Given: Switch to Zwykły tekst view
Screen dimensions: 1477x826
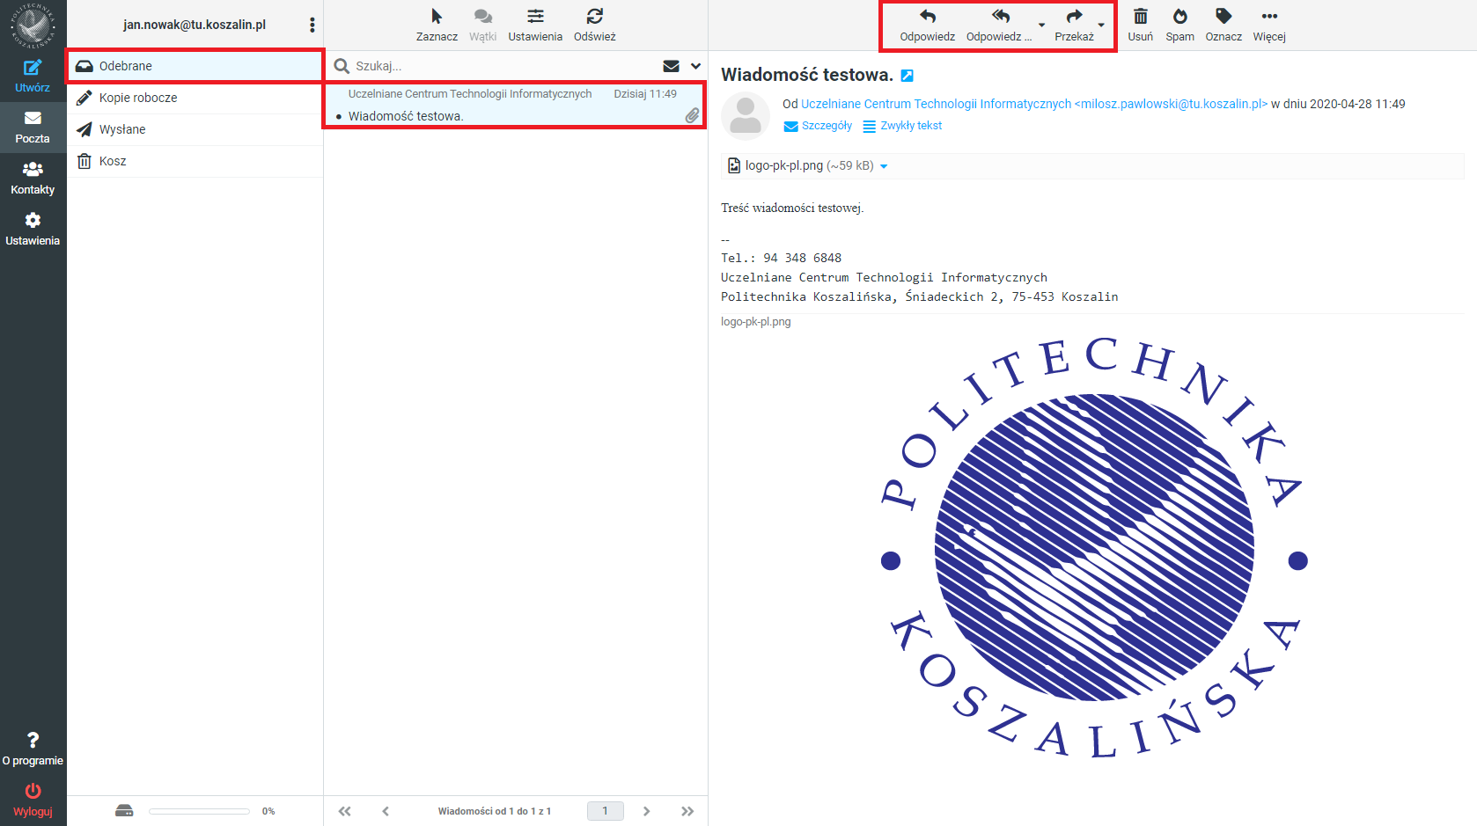Looking at the screenshot, I should coord(902,126).
